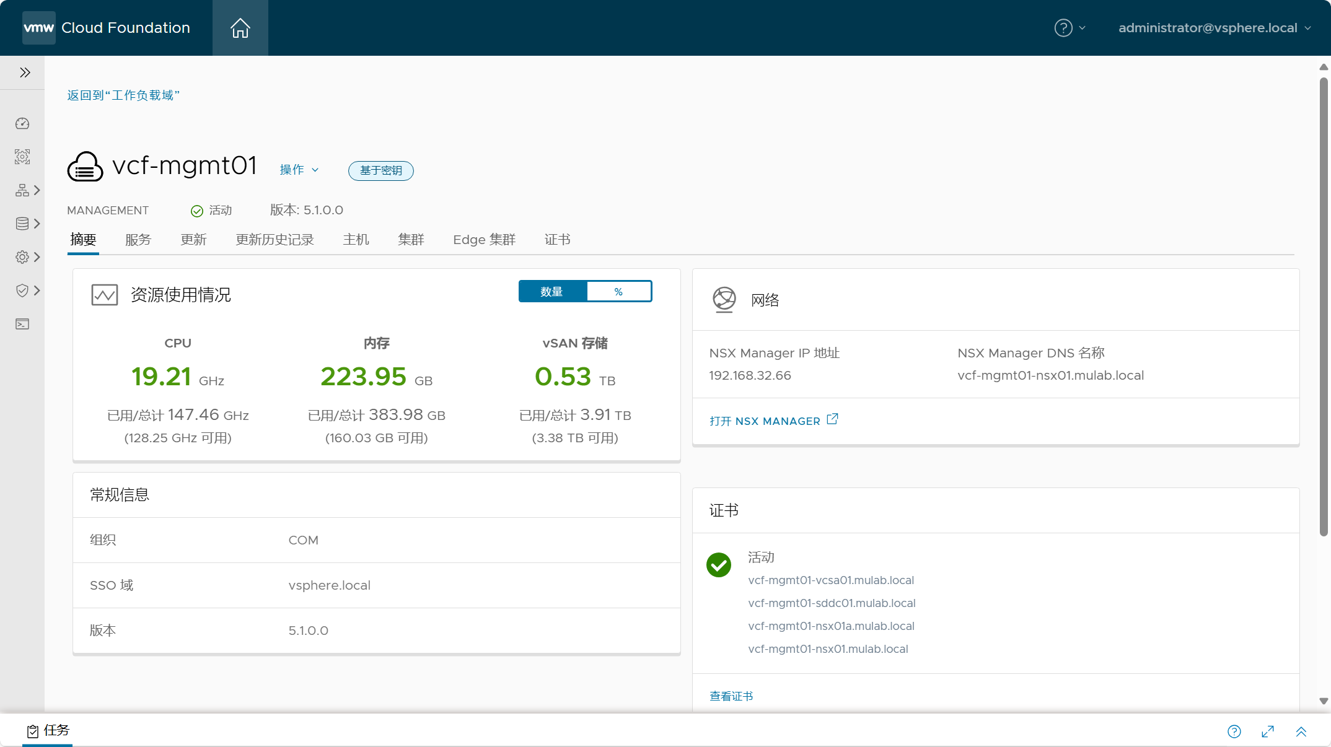Click the page vertical scrollbar
This screenshot has height=747, width=1331.
pos(1324,307)
